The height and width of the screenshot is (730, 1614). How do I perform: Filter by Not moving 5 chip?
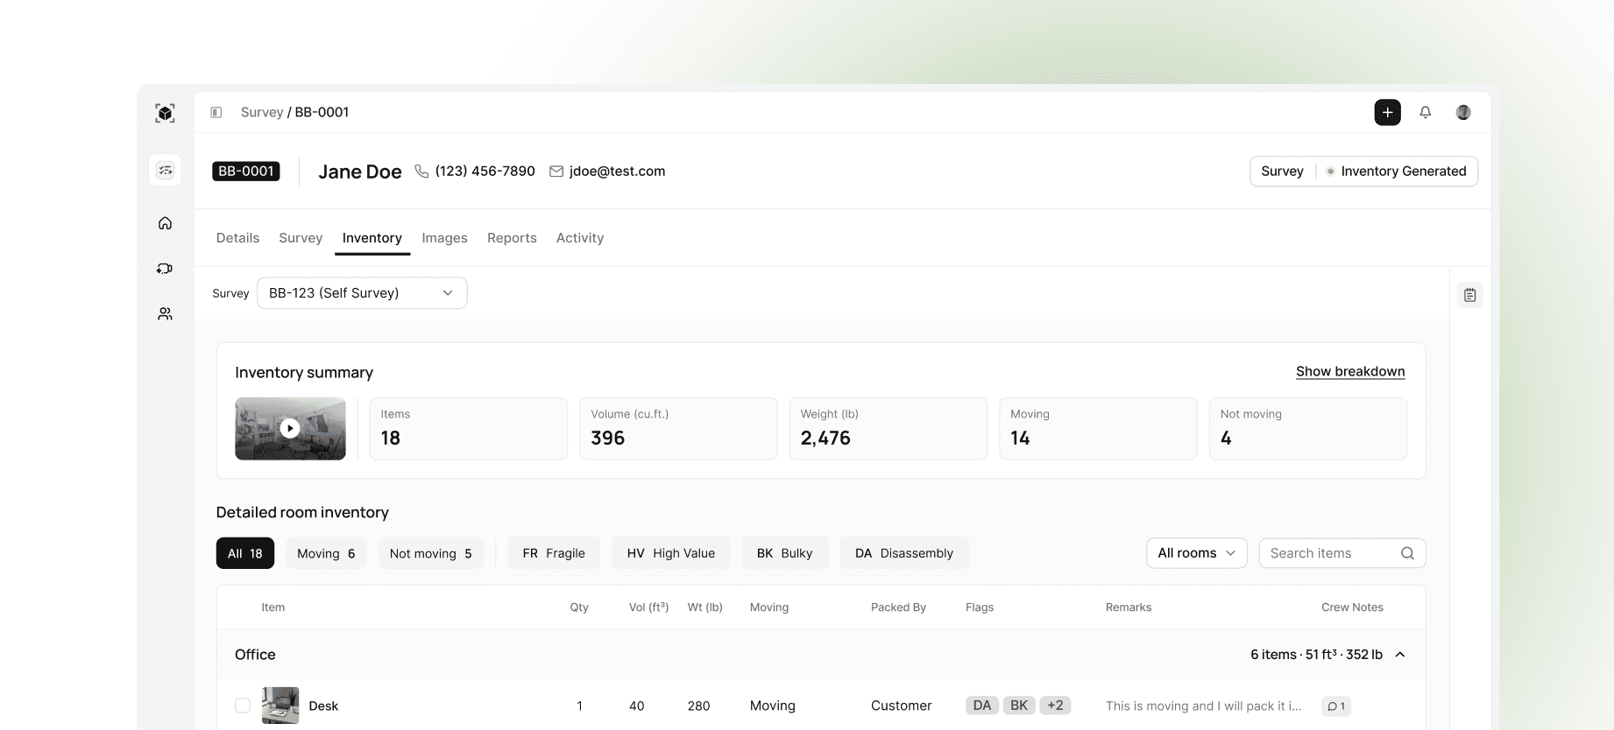pyautogui.click(x=430, y=553)
